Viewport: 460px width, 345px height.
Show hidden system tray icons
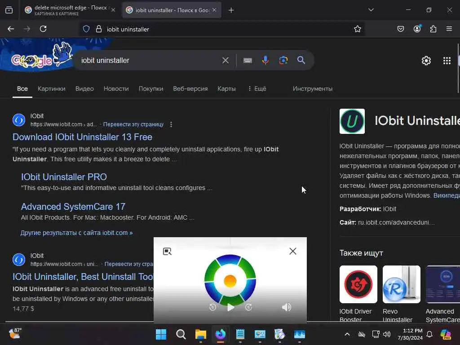347,334
